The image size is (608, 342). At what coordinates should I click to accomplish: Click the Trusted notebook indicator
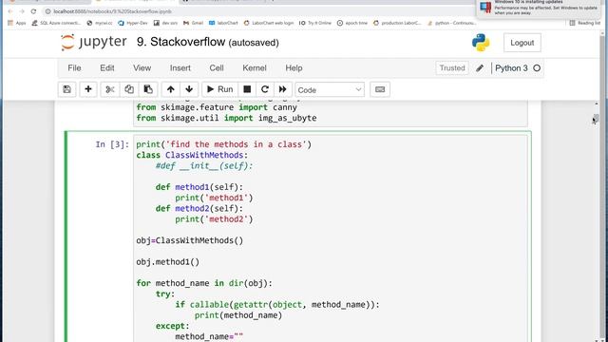coord(452,67)
